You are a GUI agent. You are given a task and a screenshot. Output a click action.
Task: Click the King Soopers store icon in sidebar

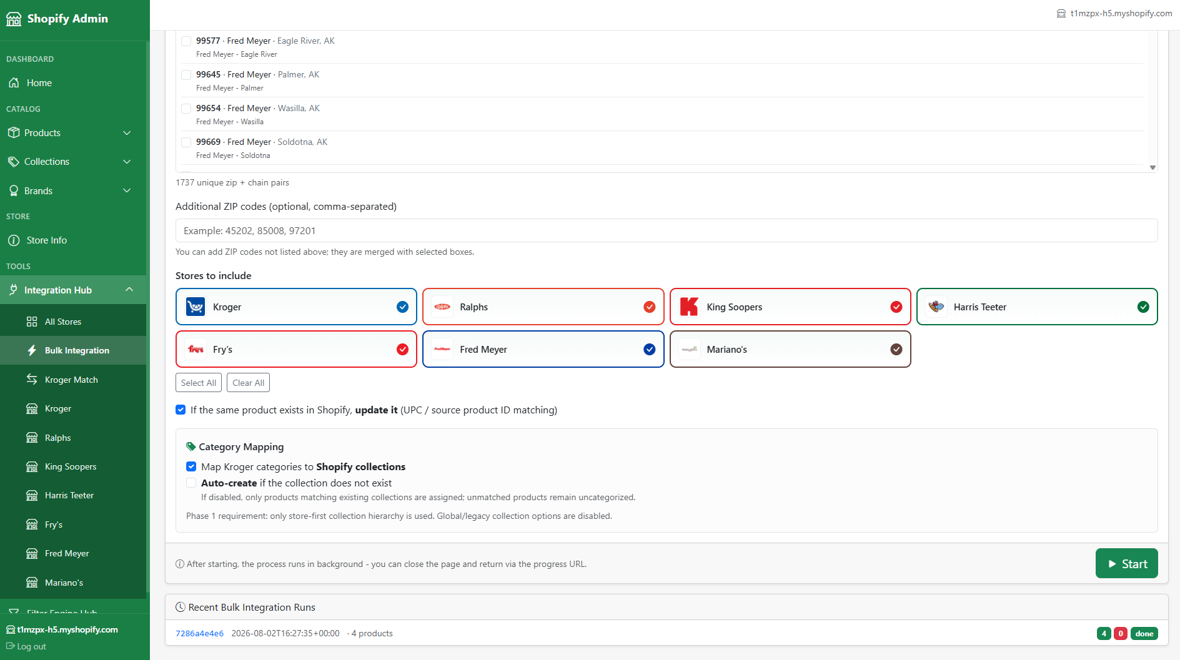pos(32,467)
